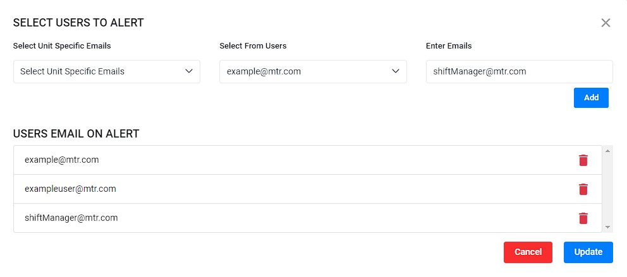Close the Select Users to Alert dialog
Viewport: 627px width, 277px height.
(606, 23)
